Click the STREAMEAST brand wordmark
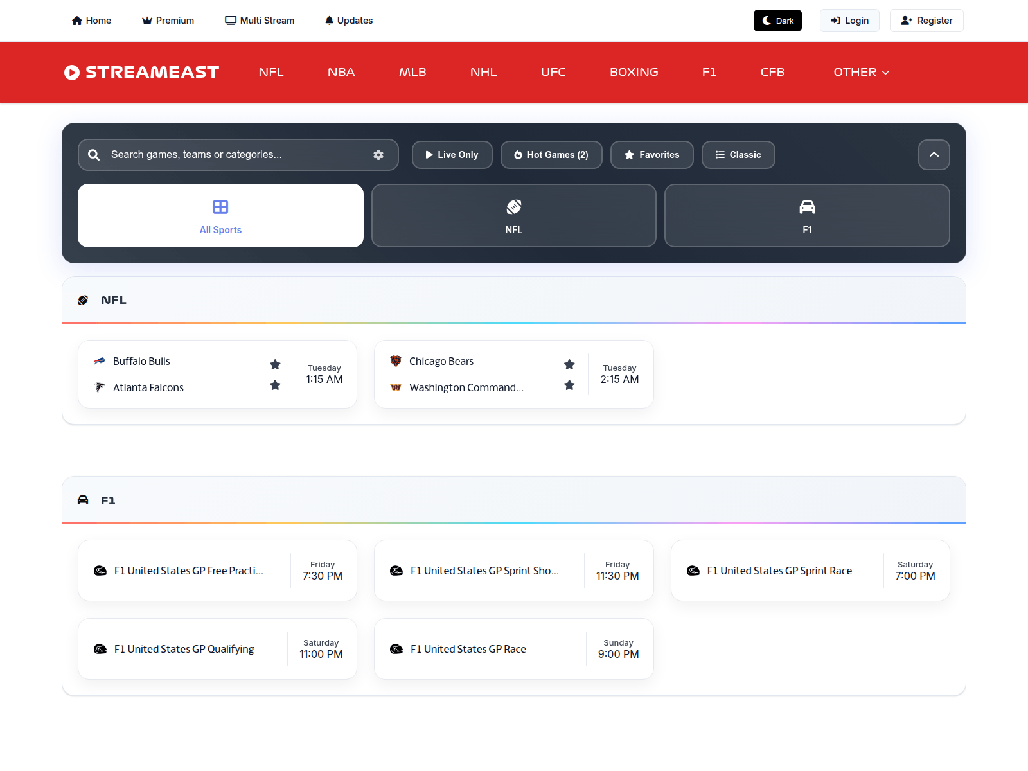 coord(152,72)
